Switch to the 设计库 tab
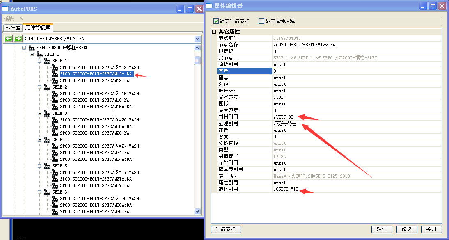This screenshot has width=449, height=240. click(13, 28)
